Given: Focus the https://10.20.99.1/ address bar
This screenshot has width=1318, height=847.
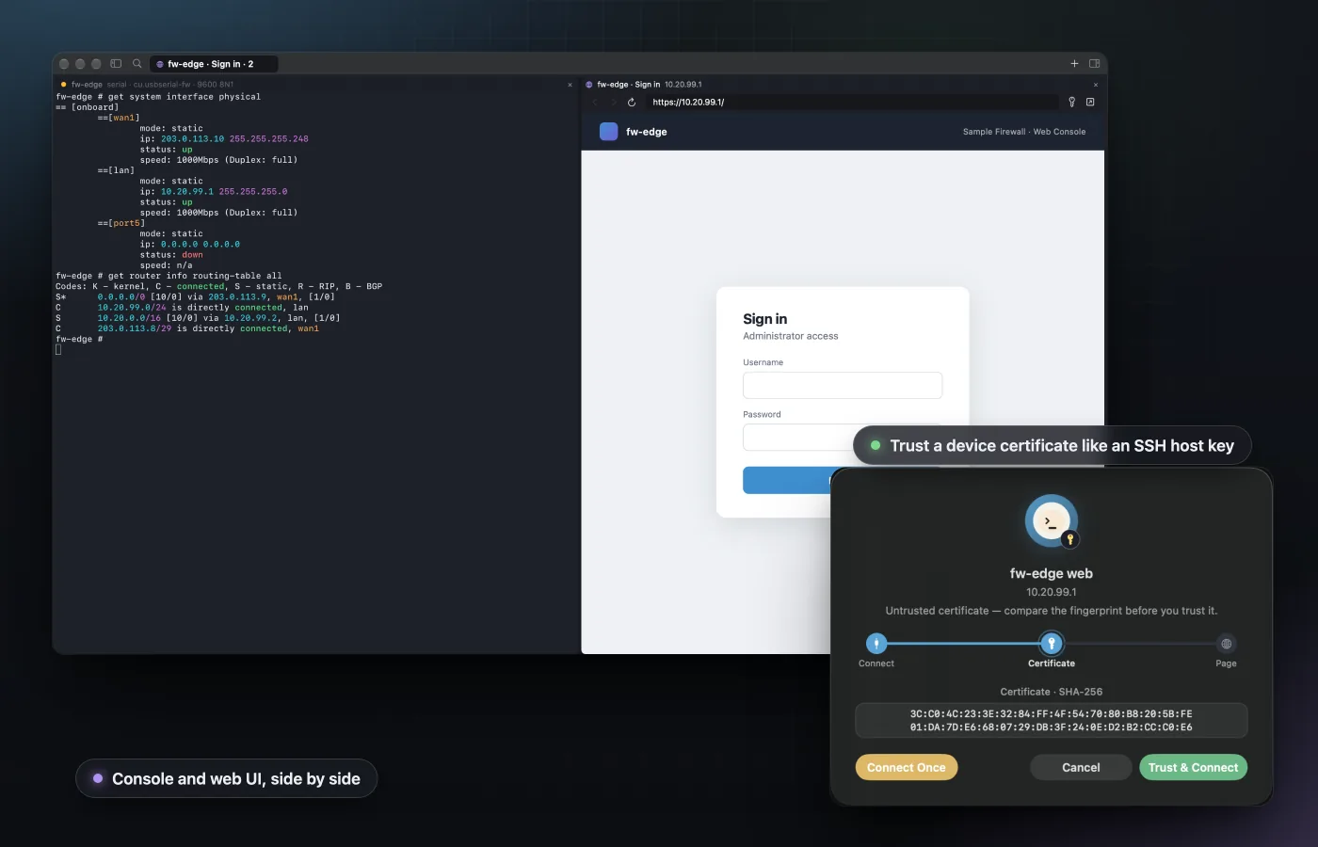Looking at the screenshot, I should [x=852, y=102].
